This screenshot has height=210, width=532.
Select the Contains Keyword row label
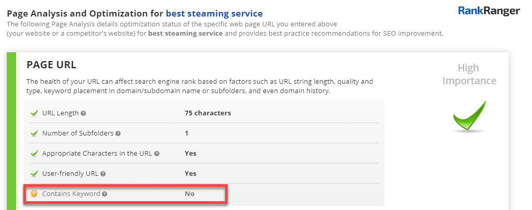point(71,194)
